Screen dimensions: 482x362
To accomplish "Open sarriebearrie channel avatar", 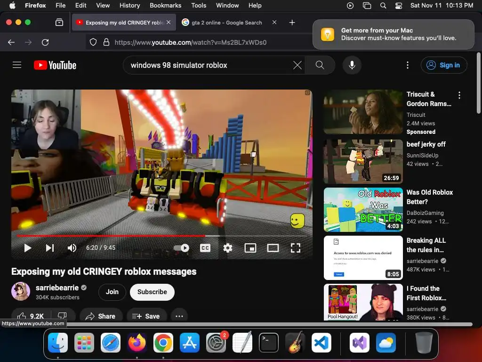I will point(21,291).
